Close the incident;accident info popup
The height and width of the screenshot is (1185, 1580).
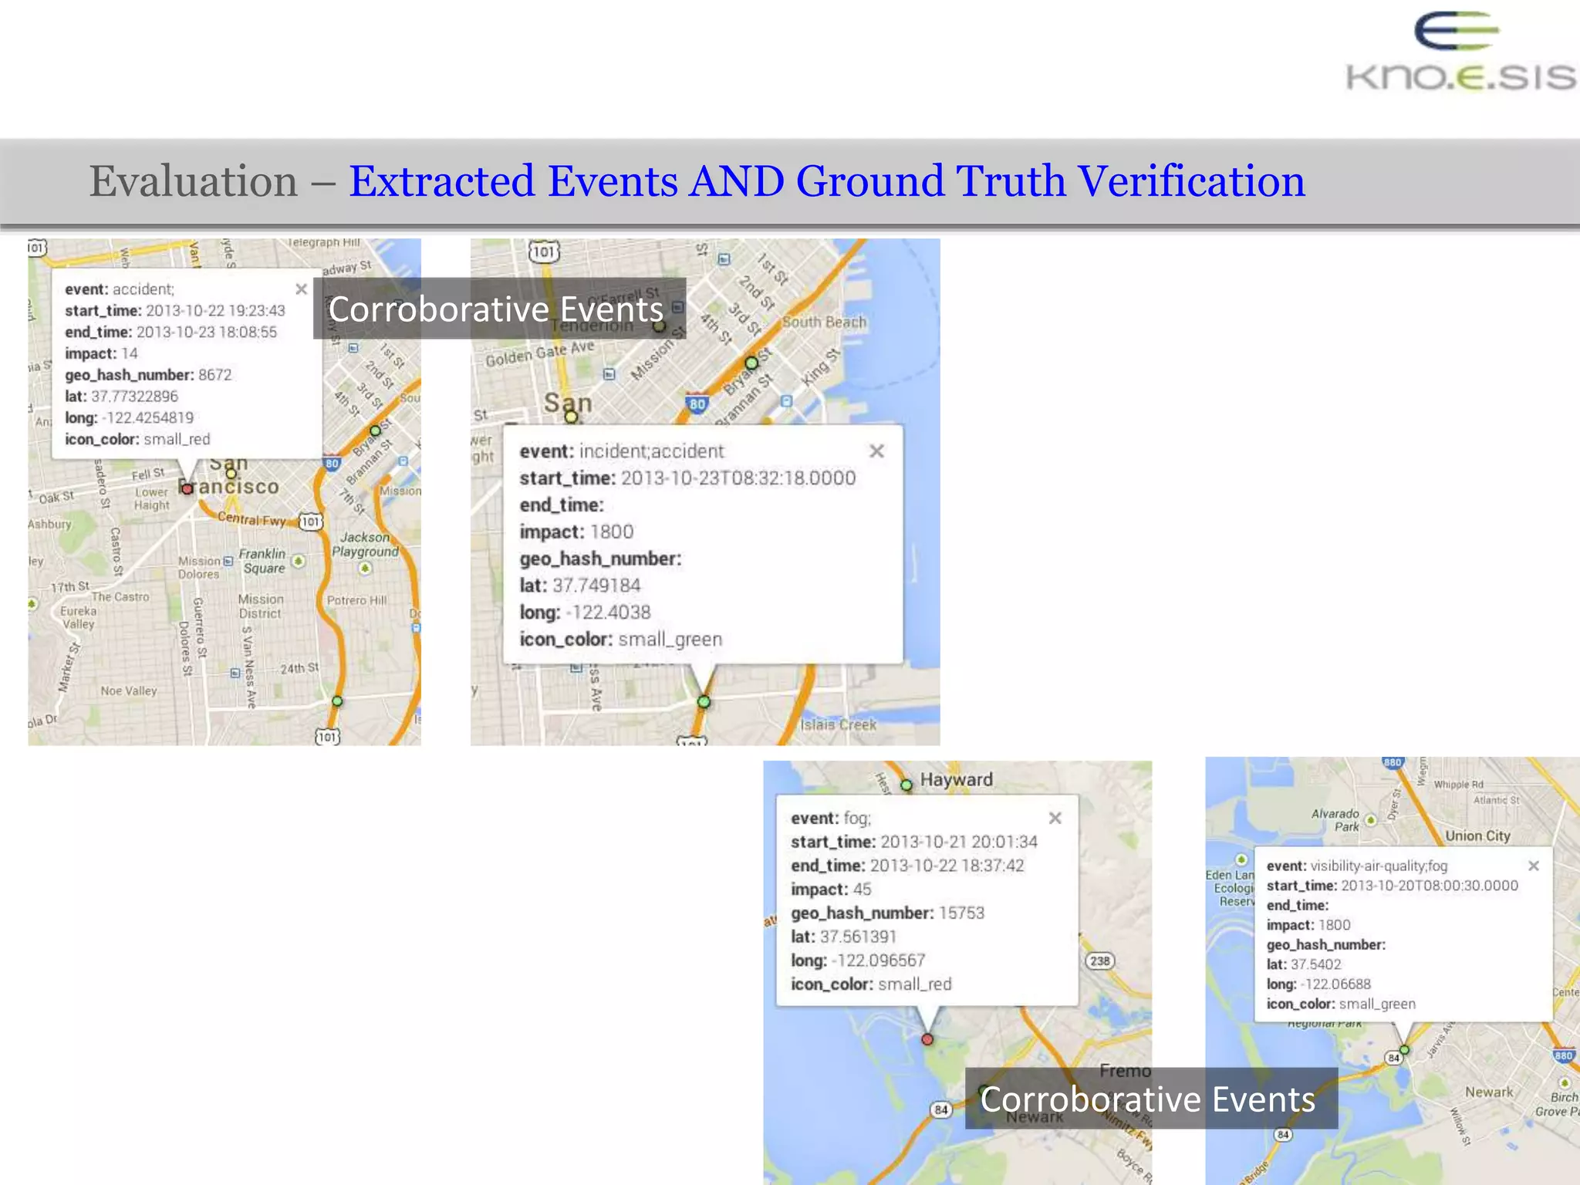(x=876, y=451)
